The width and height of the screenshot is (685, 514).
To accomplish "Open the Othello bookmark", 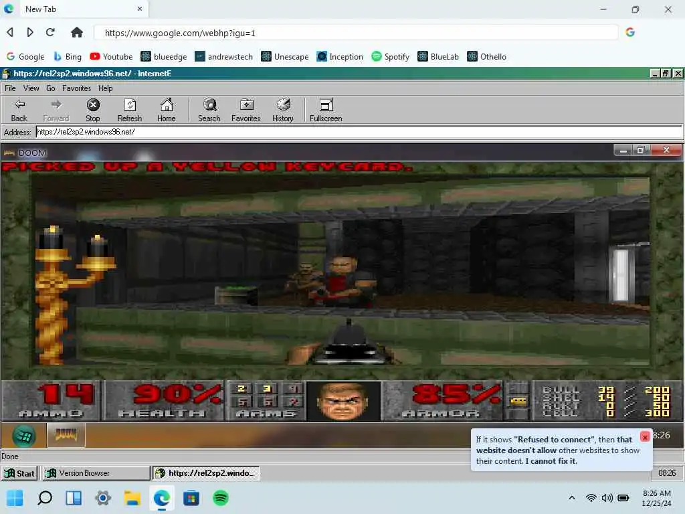I will [487, 57].
